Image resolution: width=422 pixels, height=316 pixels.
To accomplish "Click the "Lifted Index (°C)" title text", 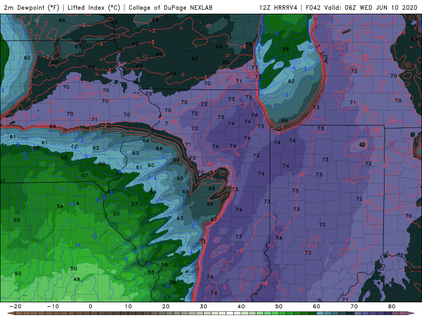I will pos(94,7).
